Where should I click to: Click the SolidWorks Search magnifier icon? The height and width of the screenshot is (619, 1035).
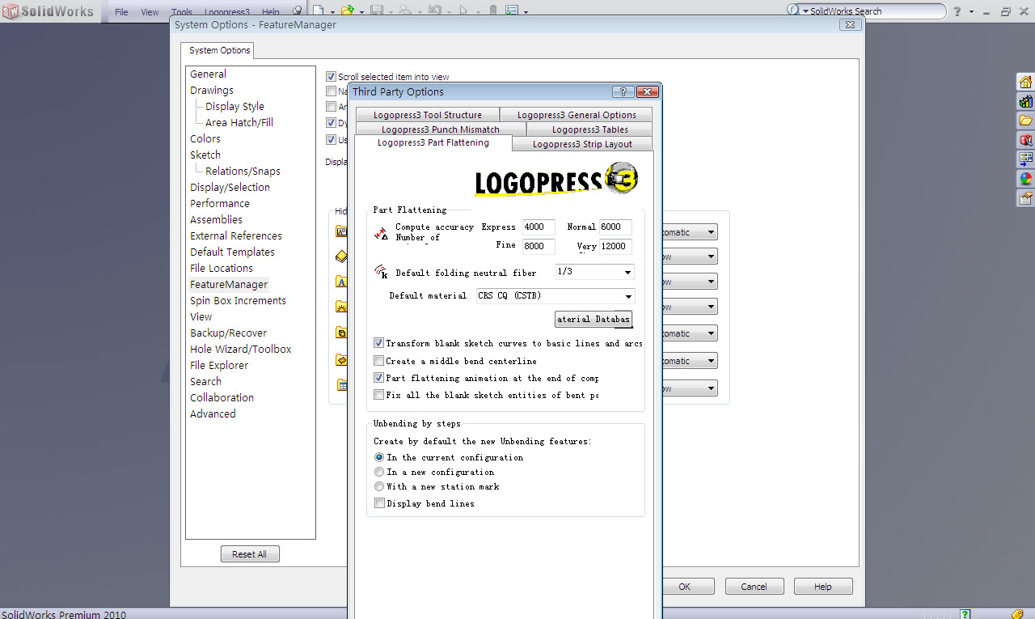tap(793, 11)
